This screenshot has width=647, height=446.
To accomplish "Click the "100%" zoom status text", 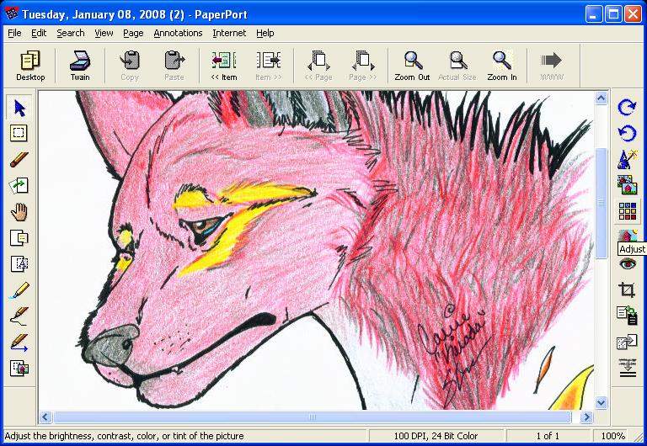I will click(x=612, y=436).
